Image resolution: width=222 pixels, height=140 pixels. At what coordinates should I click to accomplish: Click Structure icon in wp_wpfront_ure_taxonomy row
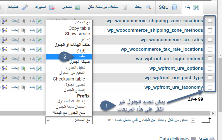tap(39, 87)
